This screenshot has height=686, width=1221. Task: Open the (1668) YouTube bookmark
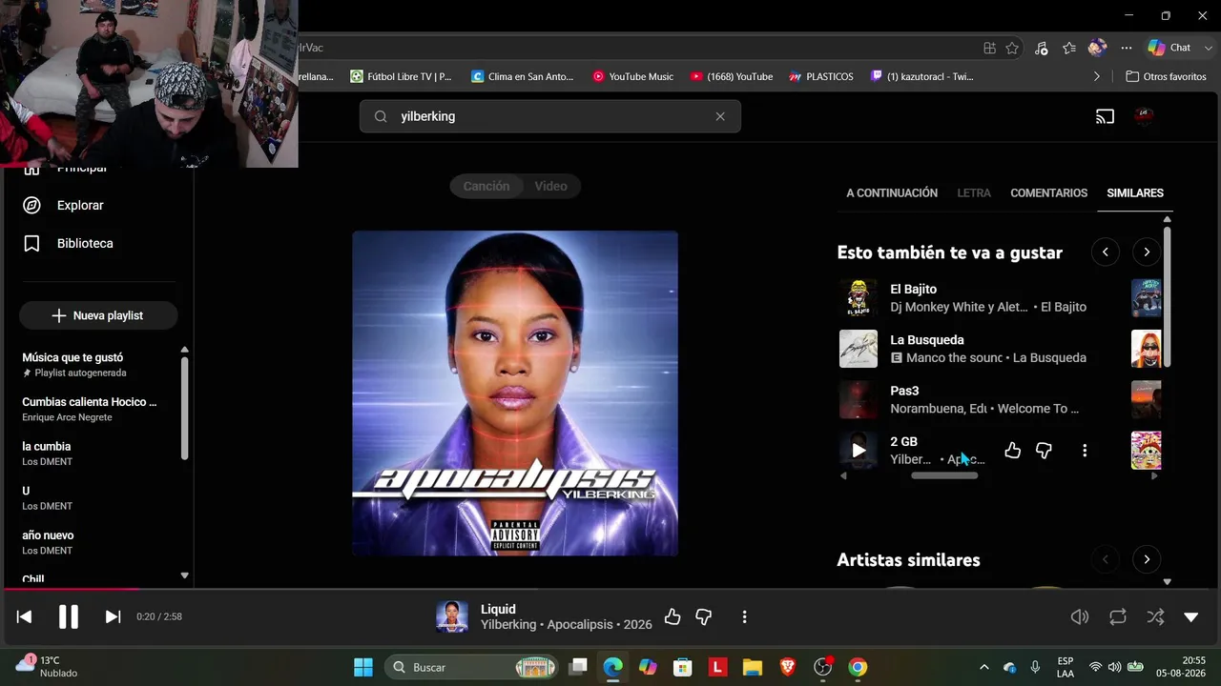tap(732, 76)
